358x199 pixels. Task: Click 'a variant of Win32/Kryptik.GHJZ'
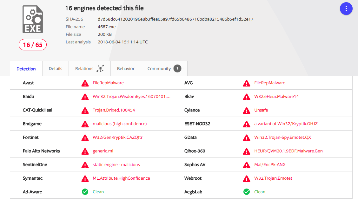(x=286, y=124)
